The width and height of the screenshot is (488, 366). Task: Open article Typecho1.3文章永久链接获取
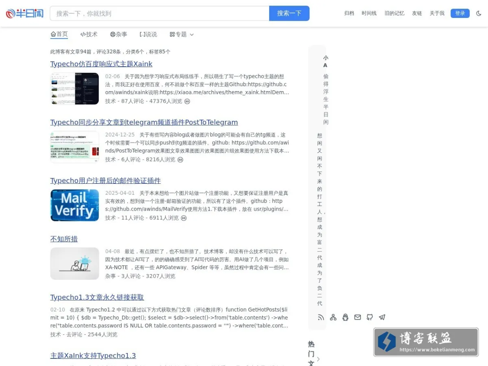click(97, 297)
